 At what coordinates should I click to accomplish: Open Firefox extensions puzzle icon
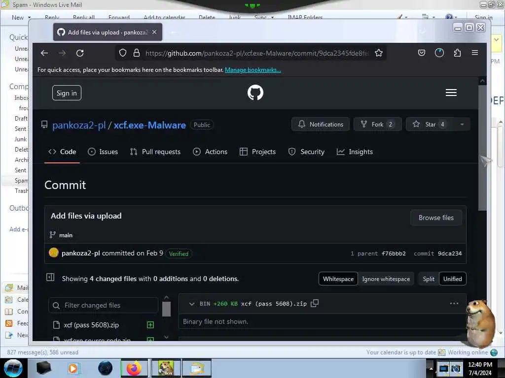pos(457,53)
